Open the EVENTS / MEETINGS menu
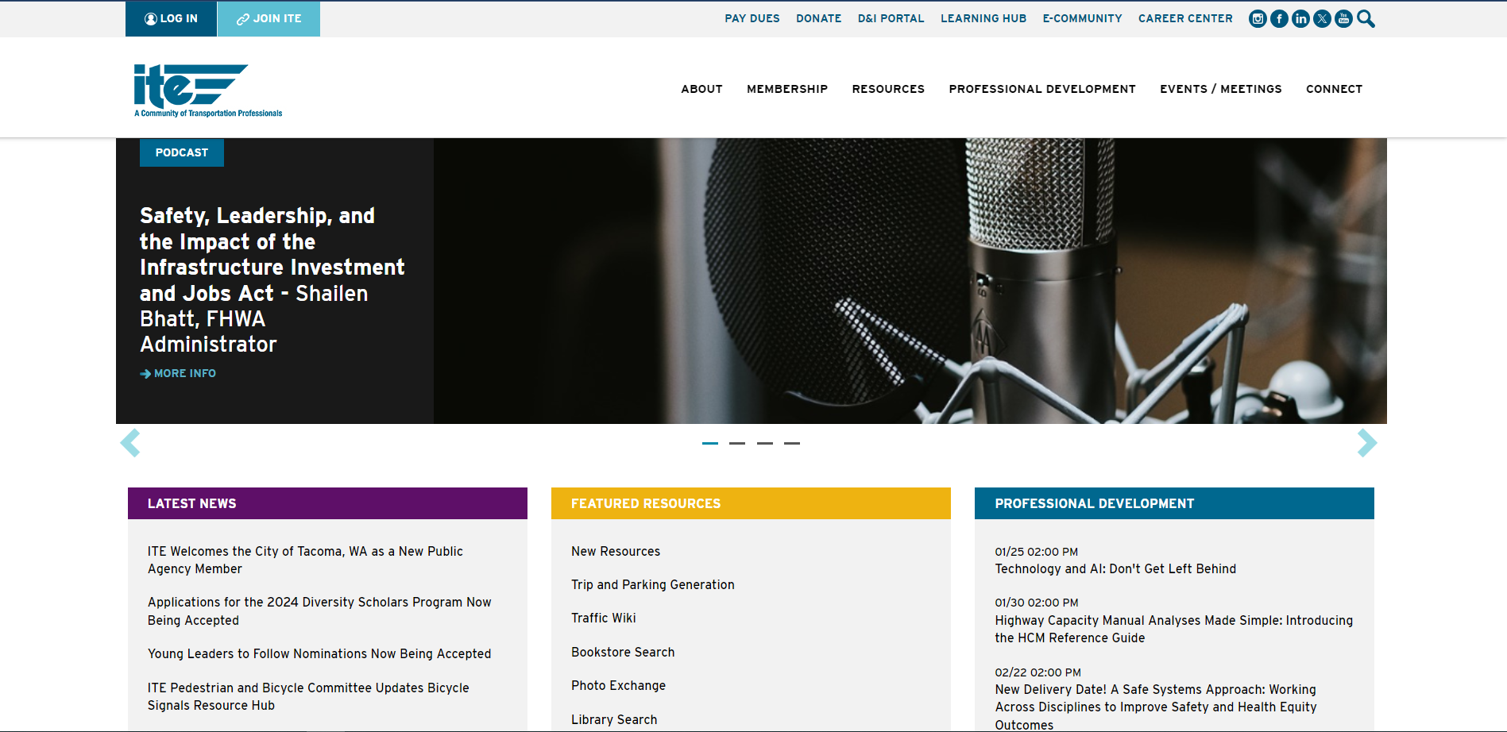 pos(1221,89)
